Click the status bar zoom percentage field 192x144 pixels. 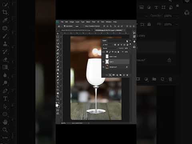pyautogui.click(x=64, y=123)
